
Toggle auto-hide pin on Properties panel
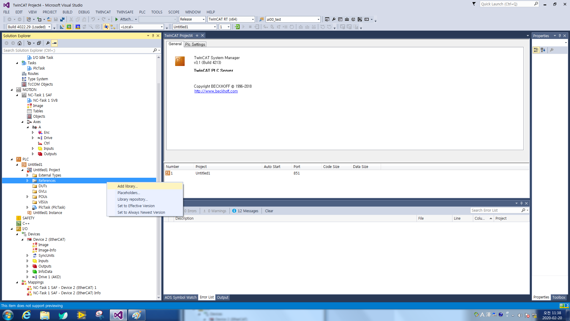pos(560,36)
